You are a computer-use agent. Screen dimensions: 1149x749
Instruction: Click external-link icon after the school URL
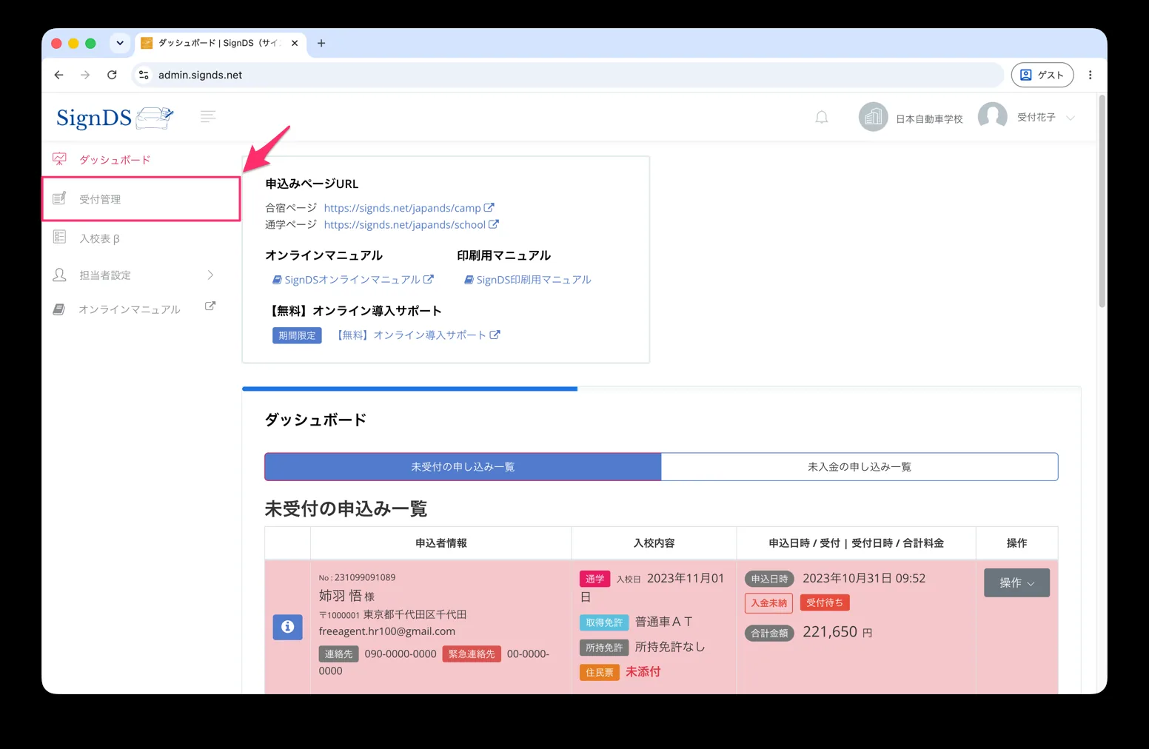click(494, 224)
